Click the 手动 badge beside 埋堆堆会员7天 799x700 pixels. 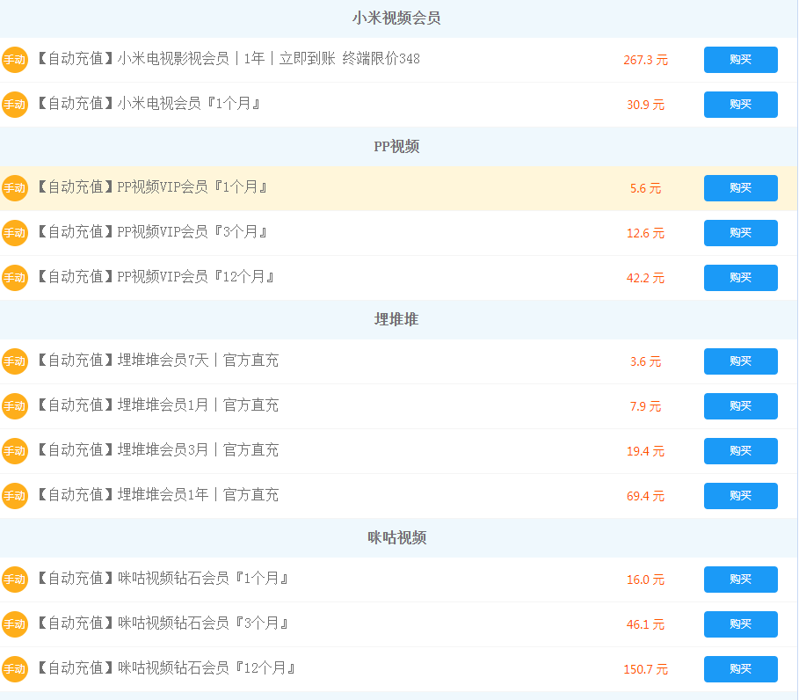pos(14,361)
